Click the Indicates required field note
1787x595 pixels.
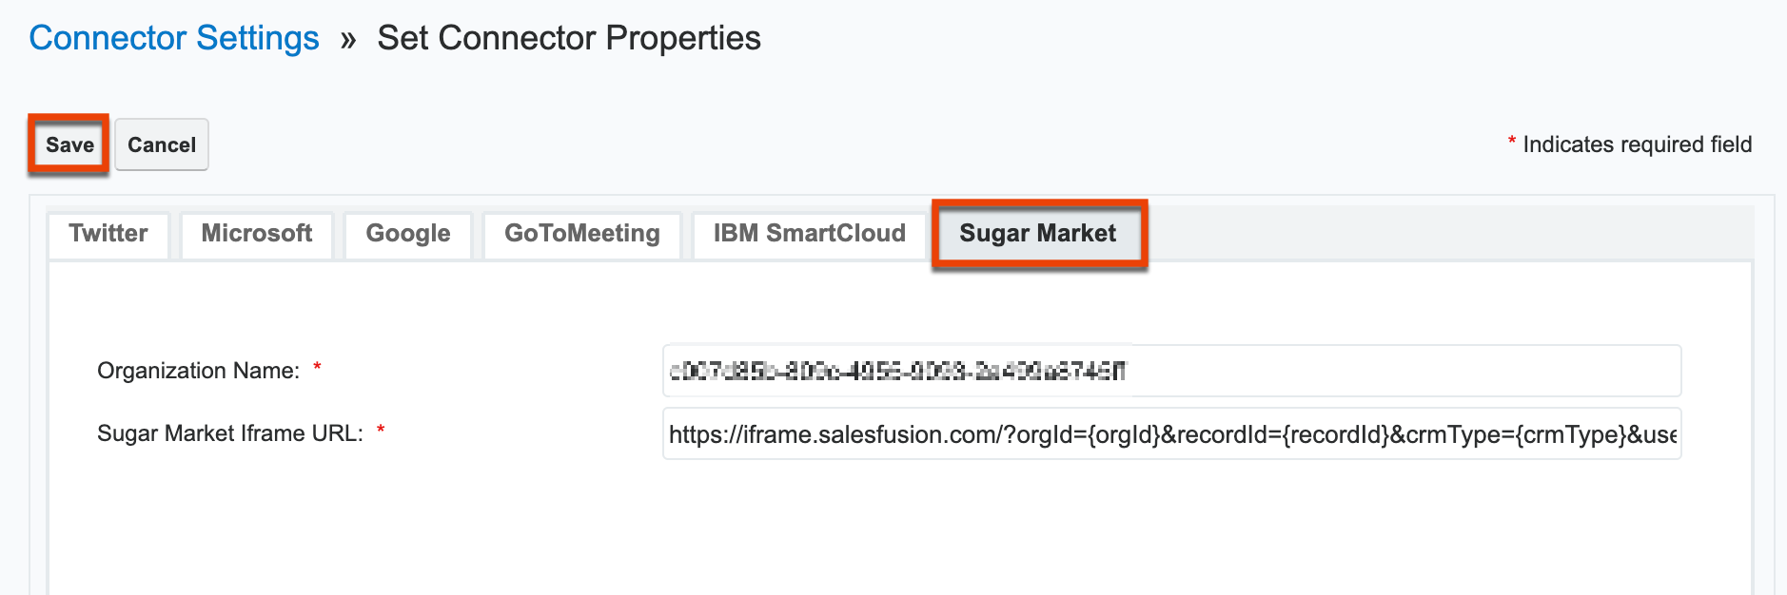click(x=1637, y=144)
